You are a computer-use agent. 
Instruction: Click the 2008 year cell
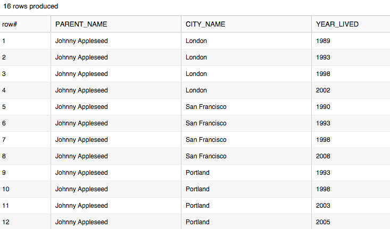(323, 156)
